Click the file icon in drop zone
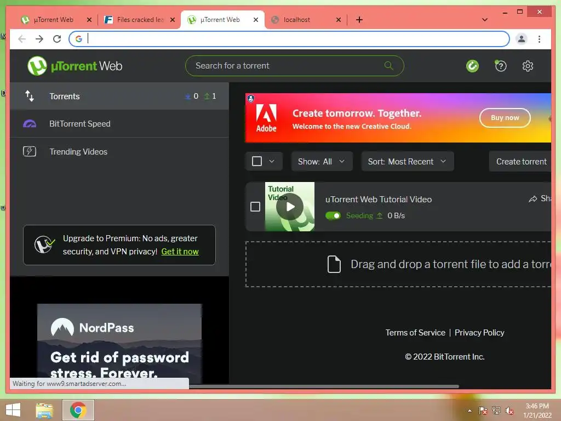 334,264
